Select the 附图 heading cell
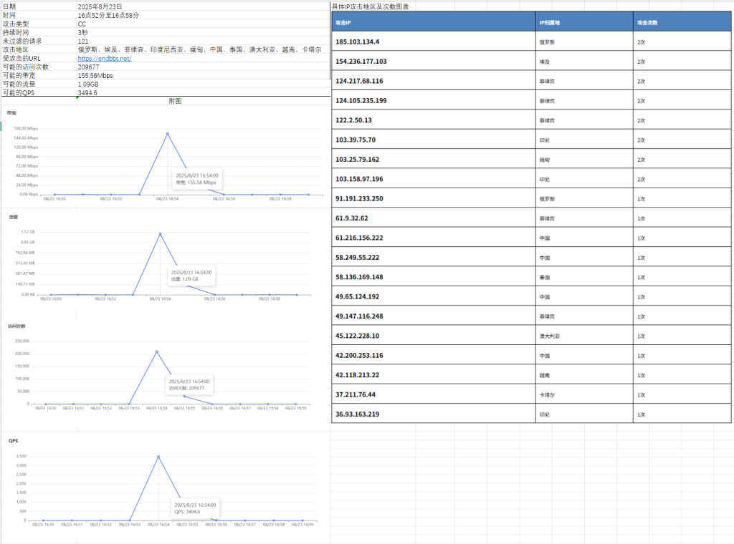This screenshot has height=544, width=734. (x=175, y=102)
